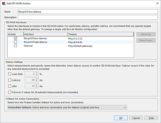Image resolution: width=161 pixels, height=123 pixels.
Task: Click the Ping (3.3.3.3) target cell
Action: pyautogui.click(x=75, y=38)
